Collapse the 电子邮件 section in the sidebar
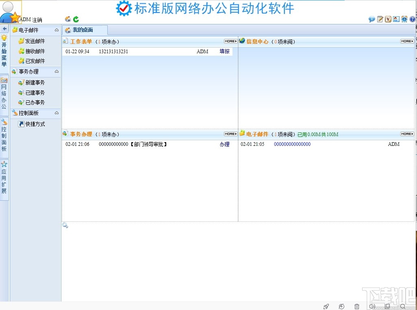This screenshot has width=417, height=310. (x=56, y=30)
